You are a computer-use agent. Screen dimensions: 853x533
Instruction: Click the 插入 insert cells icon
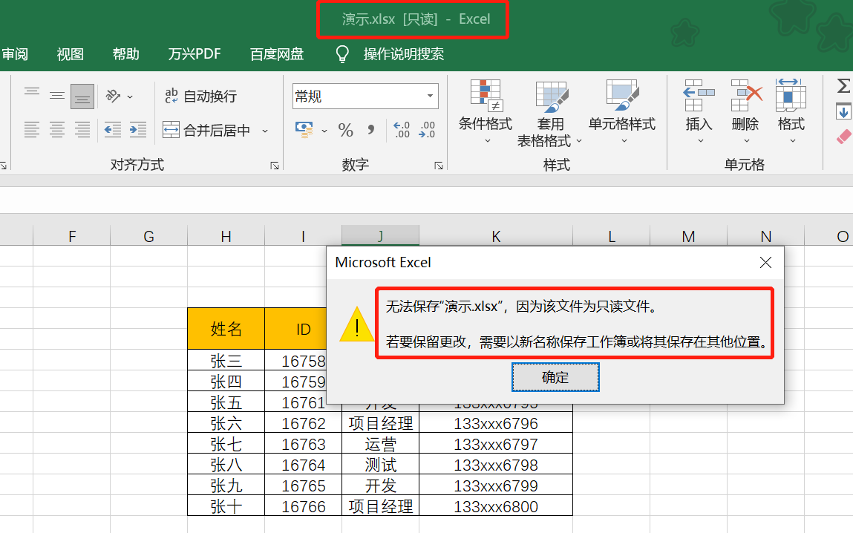tap(699, 96)
